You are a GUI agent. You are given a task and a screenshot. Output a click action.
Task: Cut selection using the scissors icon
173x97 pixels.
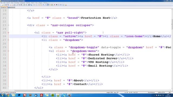[17, 5]
